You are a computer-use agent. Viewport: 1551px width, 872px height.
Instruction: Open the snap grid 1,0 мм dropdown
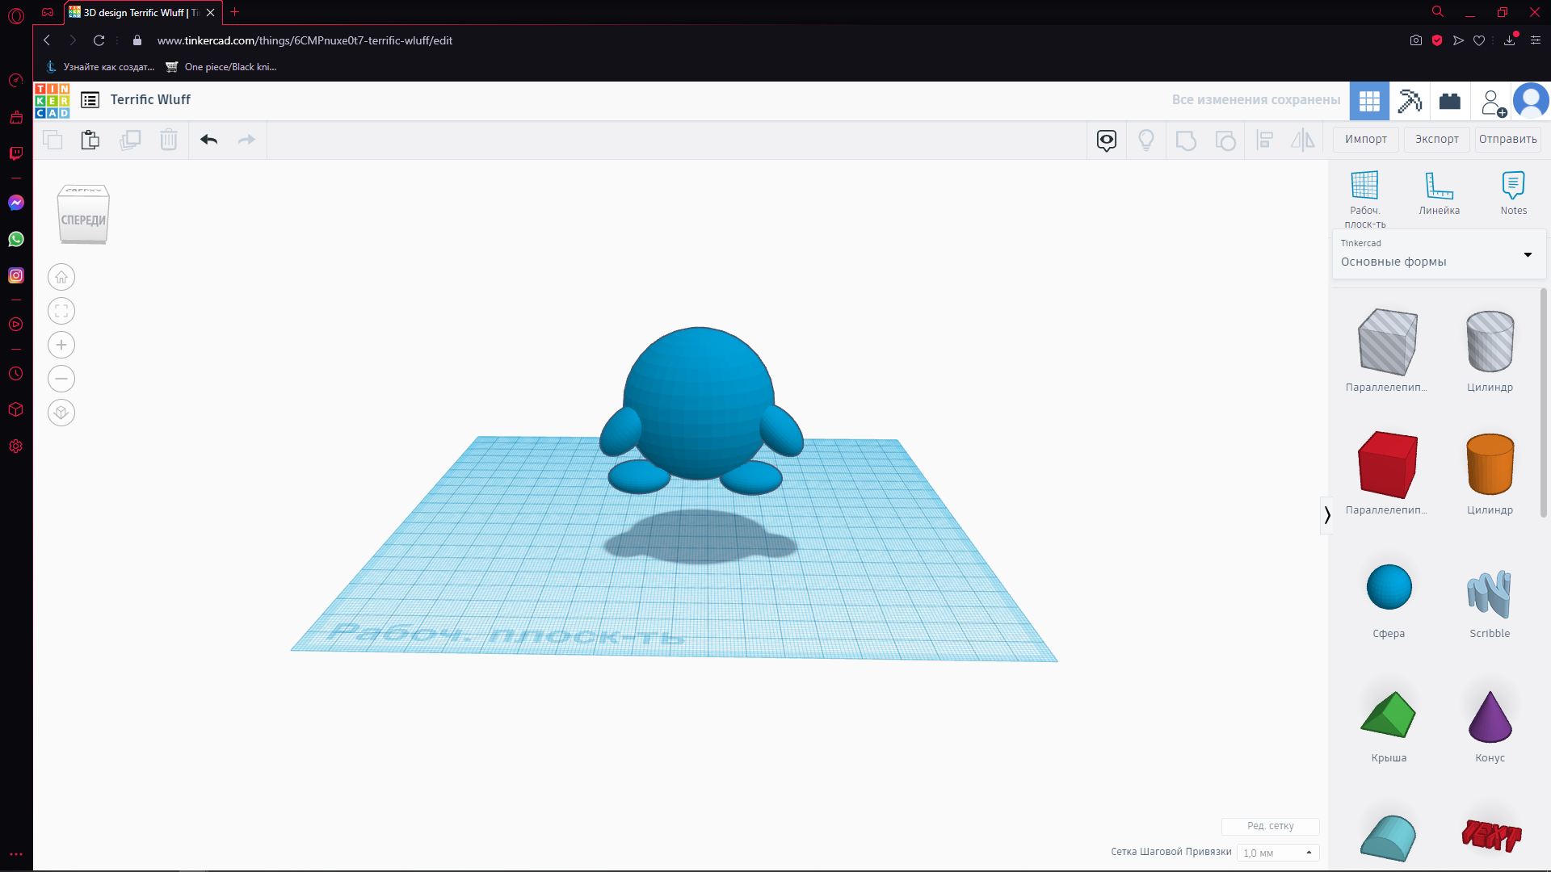pos(1277,853)
